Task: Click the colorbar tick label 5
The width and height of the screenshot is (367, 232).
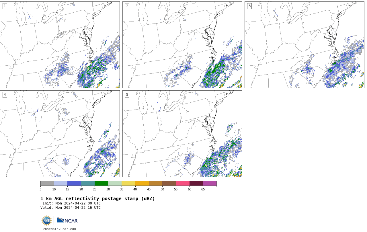Action: [x=40, y=189]
